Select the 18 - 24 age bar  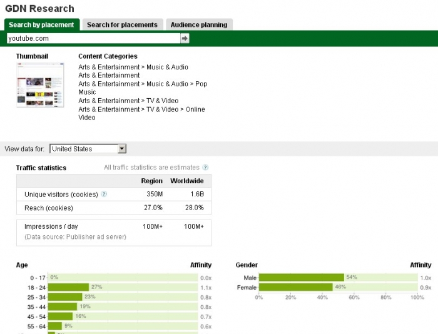(x=69, y=287)
